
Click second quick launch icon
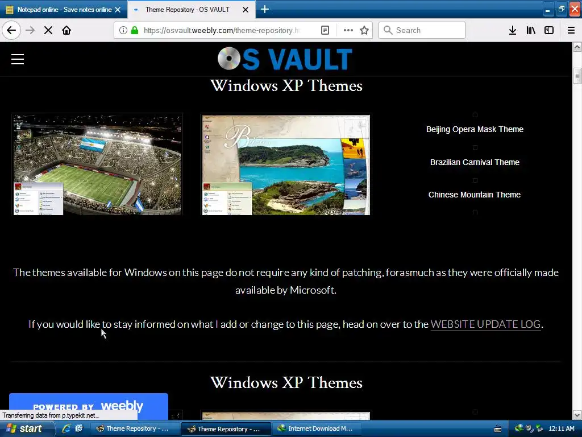[x=79, y=428]
